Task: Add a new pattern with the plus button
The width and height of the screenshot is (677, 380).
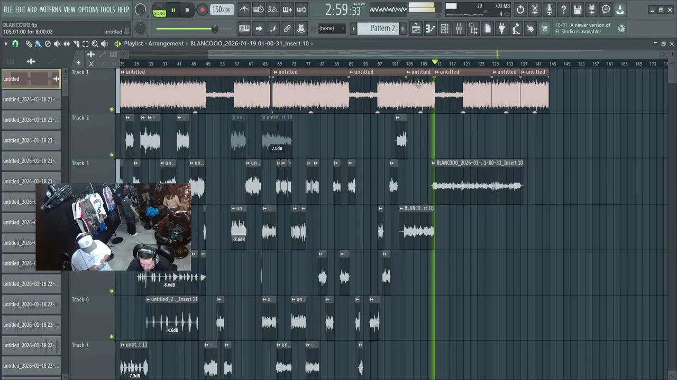Action: [x=402, y=28]
